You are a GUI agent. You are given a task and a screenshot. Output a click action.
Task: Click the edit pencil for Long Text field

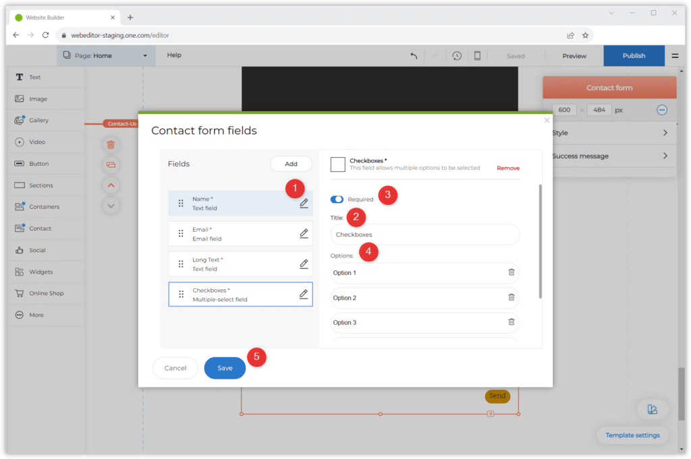pyautogui.click(x=304, y=264)
